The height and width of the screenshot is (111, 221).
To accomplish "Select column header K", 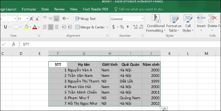I will tap(170, 54).
